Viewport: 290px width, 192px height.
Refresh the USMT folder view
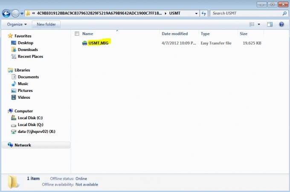(204, 14)
